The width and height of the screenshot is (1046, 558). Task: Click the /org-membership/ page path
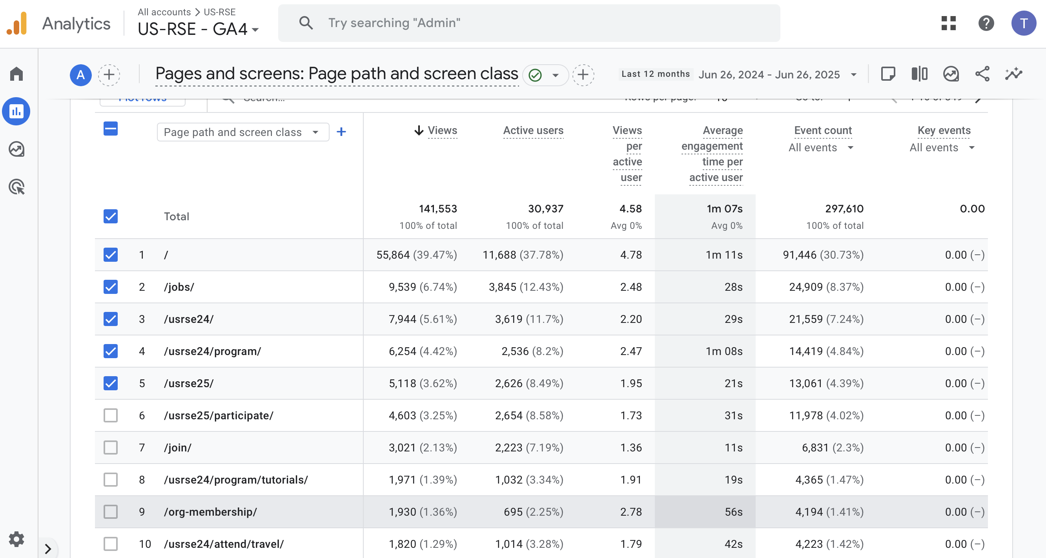click(x=210, y=512)
